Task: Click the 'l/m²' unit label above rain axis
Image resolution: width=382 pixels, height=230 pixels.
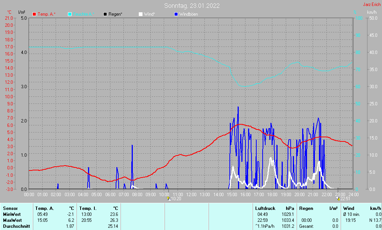Action: [22, 12]
